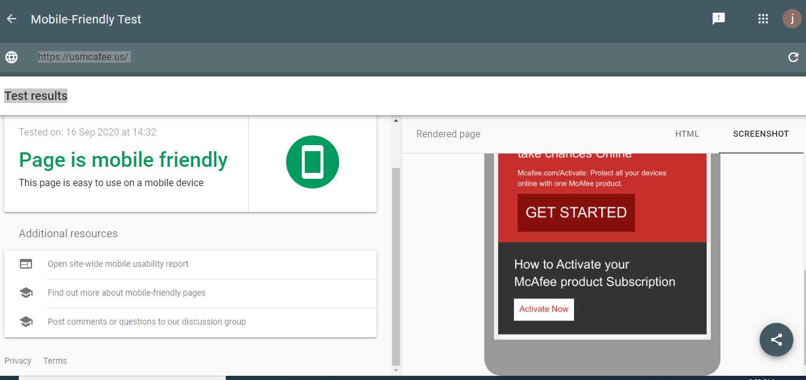Find out more about mobile-friendly pages
Viewport: 806px width, 380px height.
(x=127, y=293)
